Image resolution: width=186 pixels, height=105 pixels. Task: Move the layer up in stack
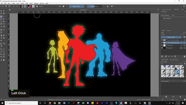(x=172, y=56)
